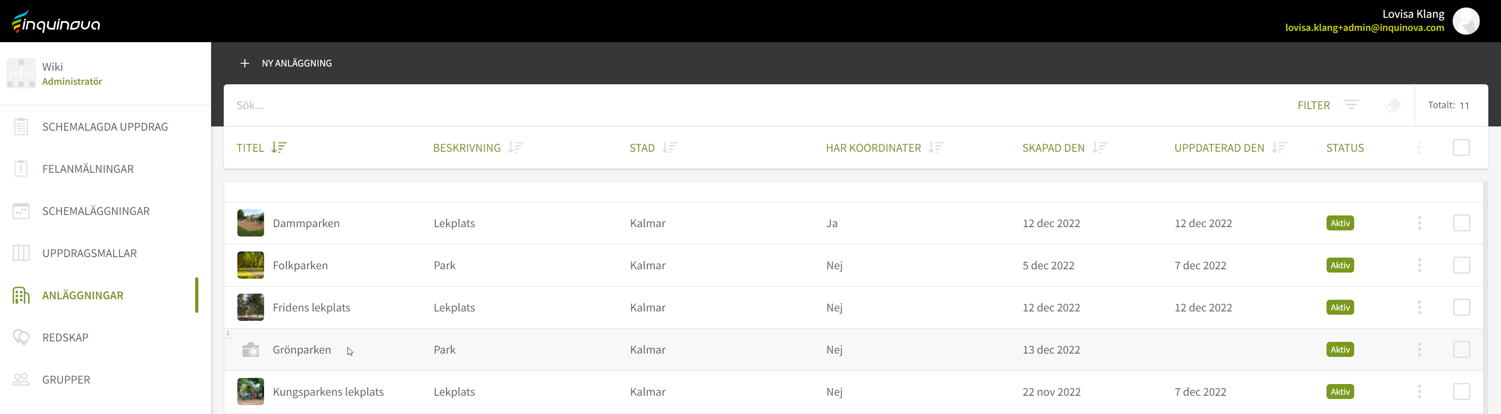
Task: Go to Uppdragsmallar in the sidebar
Action: tap(89, 253)
